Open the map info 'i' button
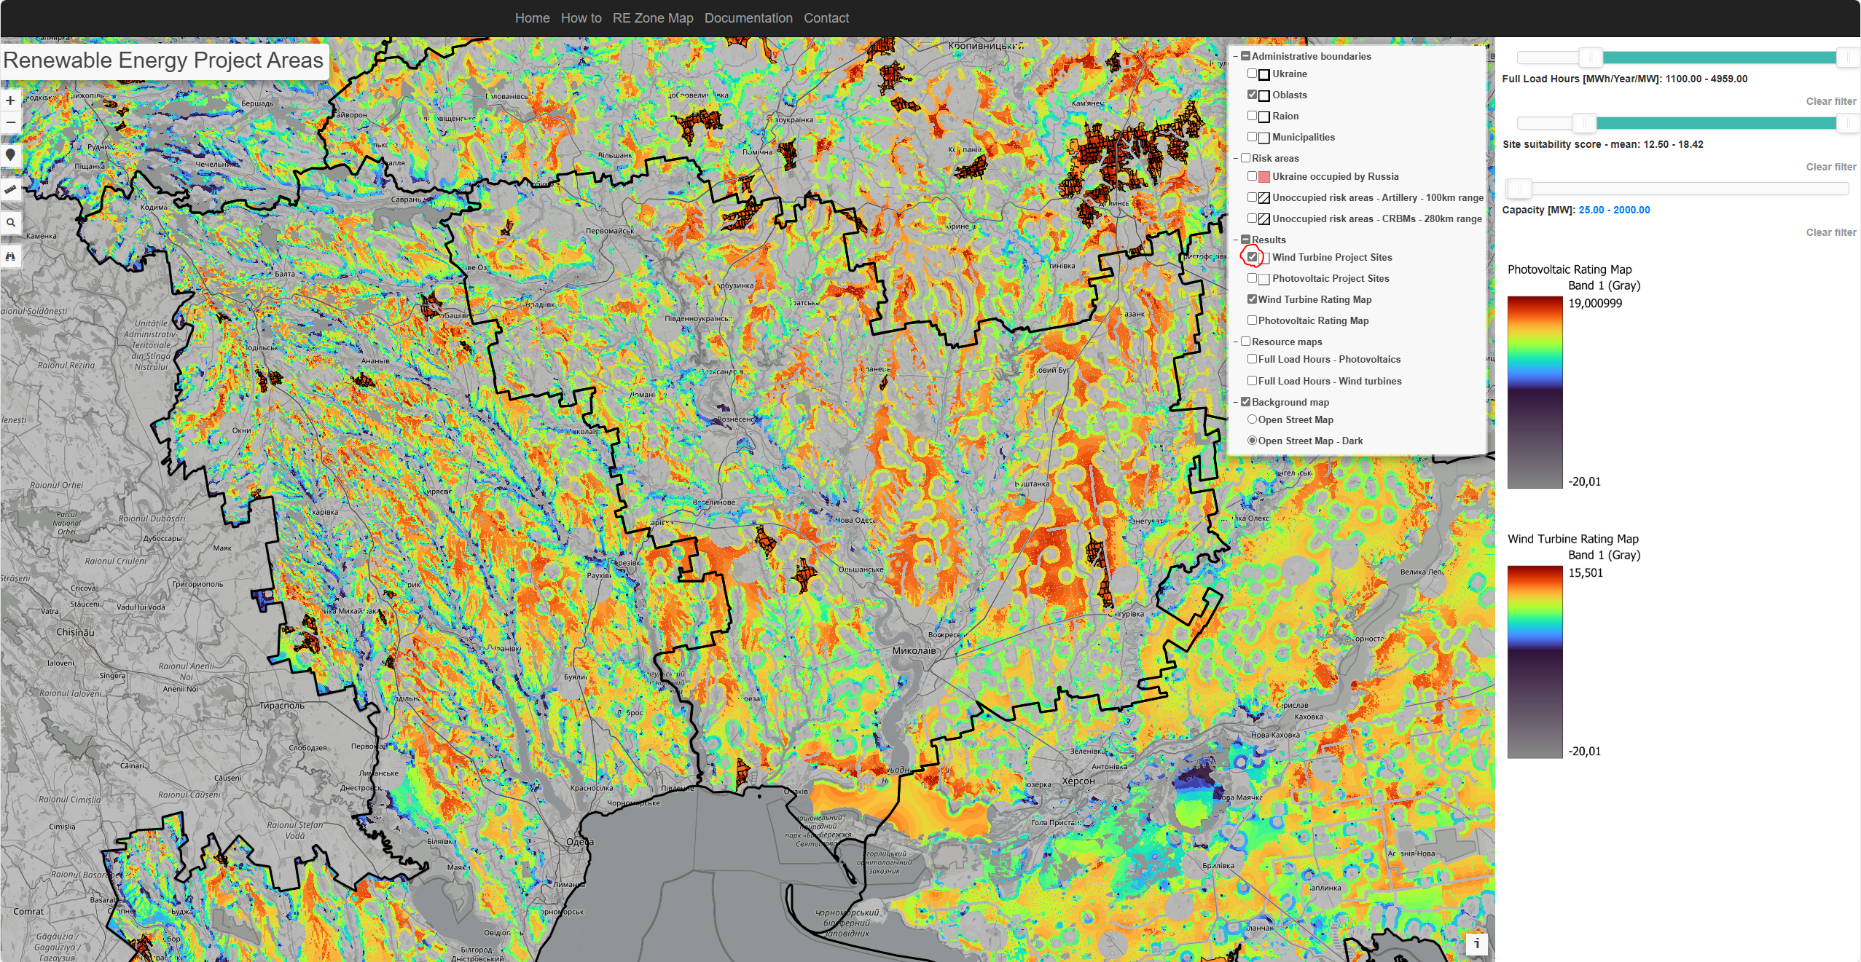Screen dimensions: 1861x962 click(1476, 943)
